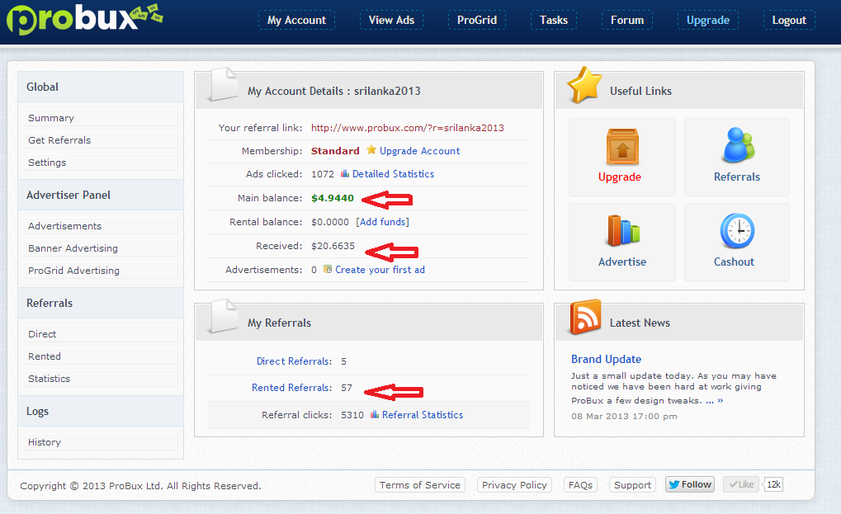Open Settings in Global sidebar
This screenshot has width=841, height=514.
[101, 163]
